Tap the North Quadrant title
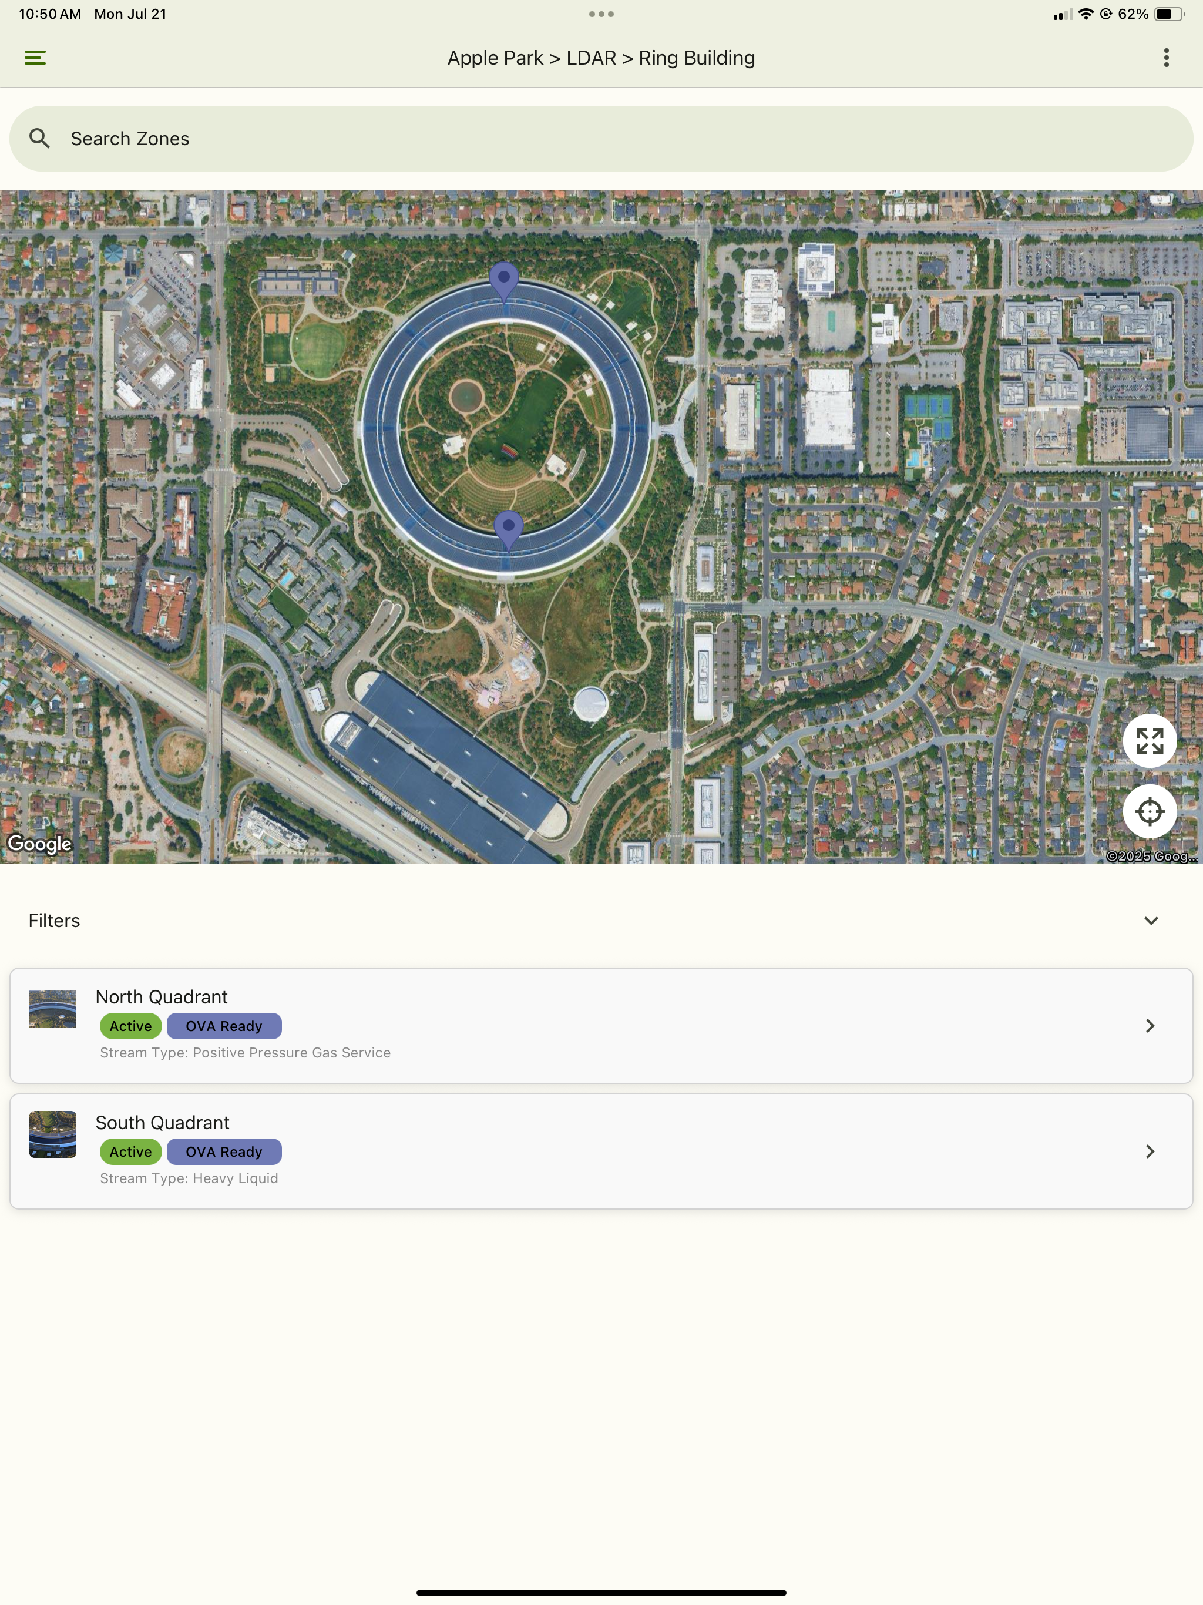The height and width of the screenshot is (1605, 1203). (x=161, y=997)
